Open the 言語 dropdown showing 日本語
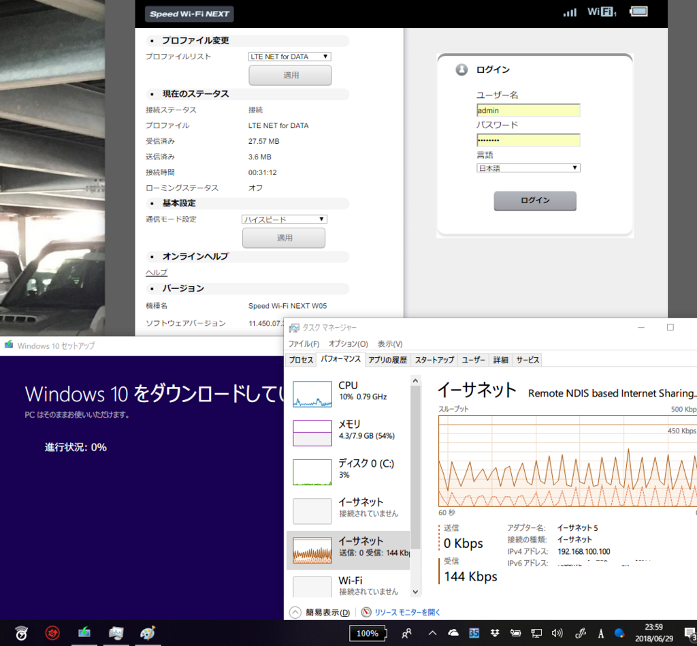Screen dimensions: 697x646 tap(528, 168)
